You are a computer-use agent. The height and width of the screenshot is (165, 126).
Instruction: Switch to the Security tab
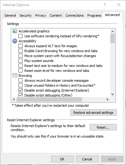26,15
